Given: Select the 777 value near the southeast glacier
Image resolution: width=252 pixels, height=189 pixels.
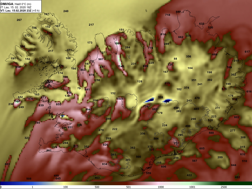Looking at the screenshot, I should [x=176, y=143].
